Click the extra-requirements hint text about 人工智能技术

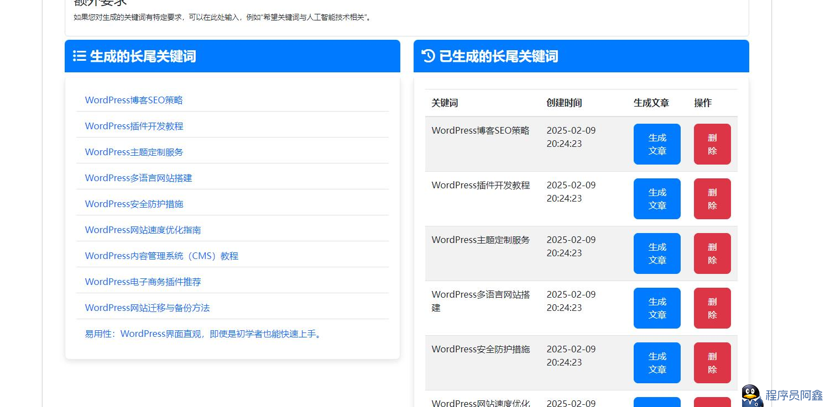(x=223, y=17)
